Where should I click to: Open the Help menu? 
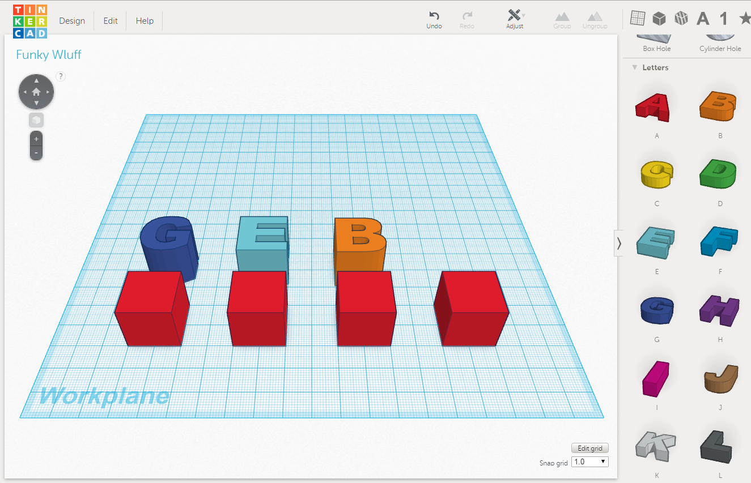[x=144, y=20]
